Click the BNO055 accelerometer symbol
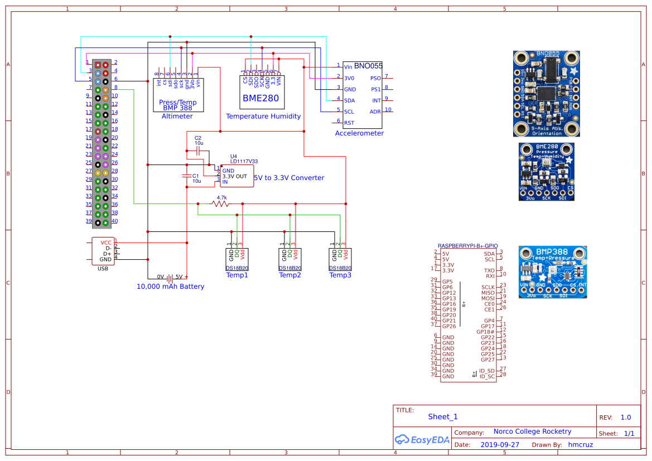Screen dimensions: 652x461 pos(363,95)
